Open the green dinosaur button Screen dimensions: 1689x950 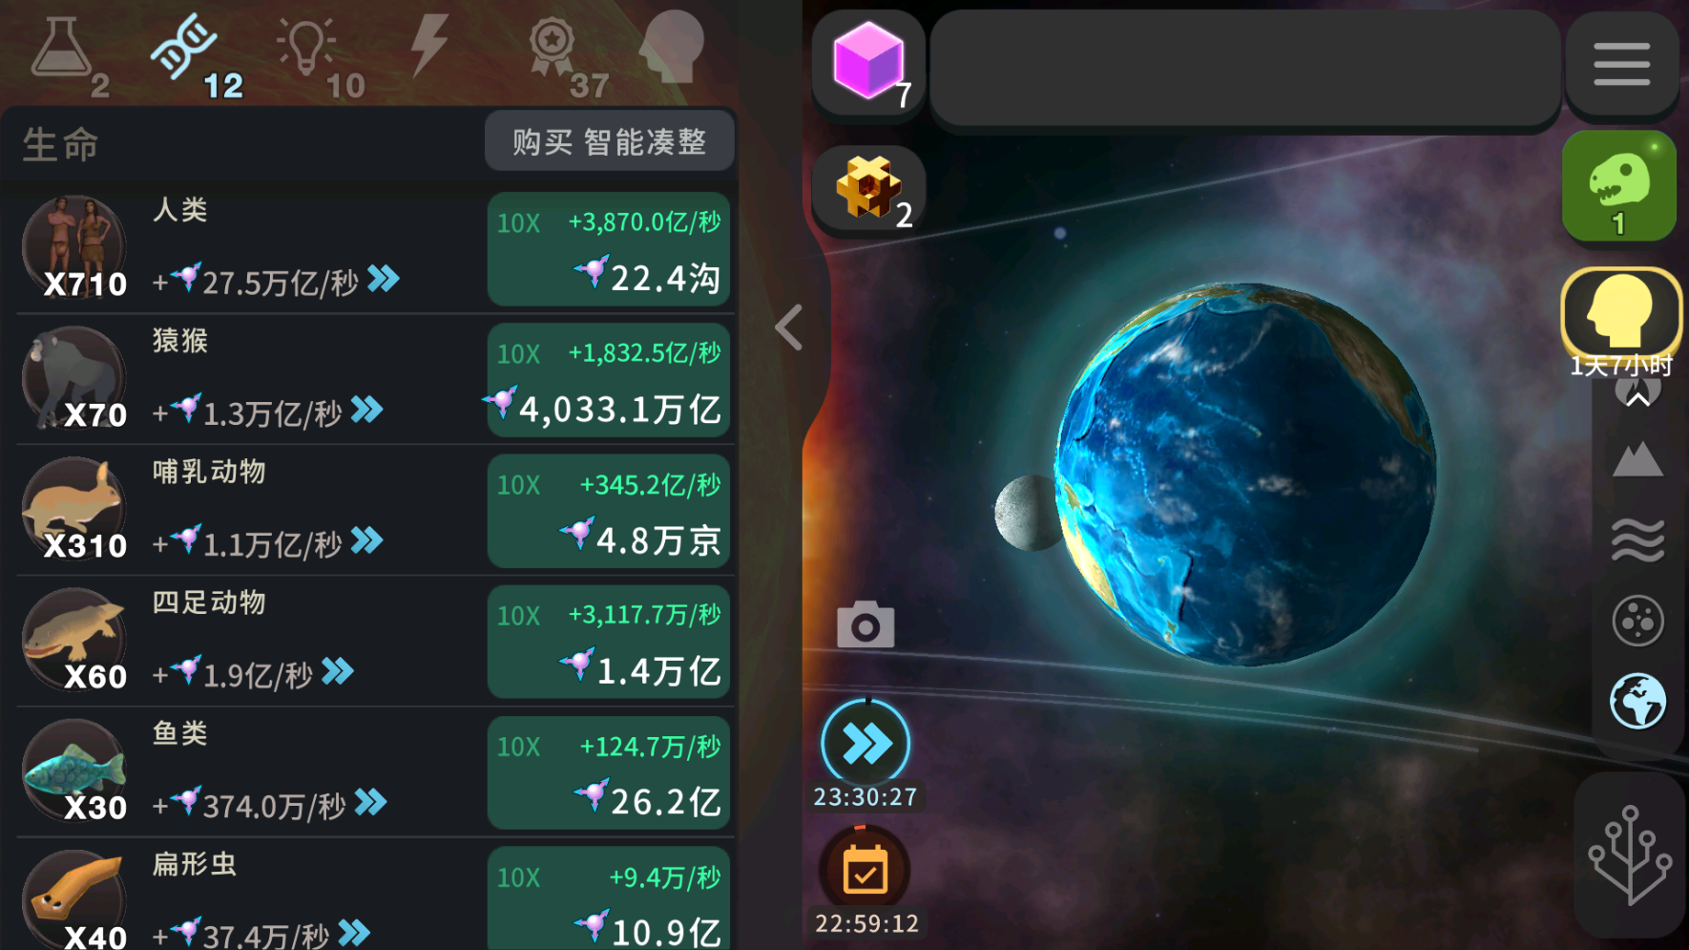point(1619,185)
